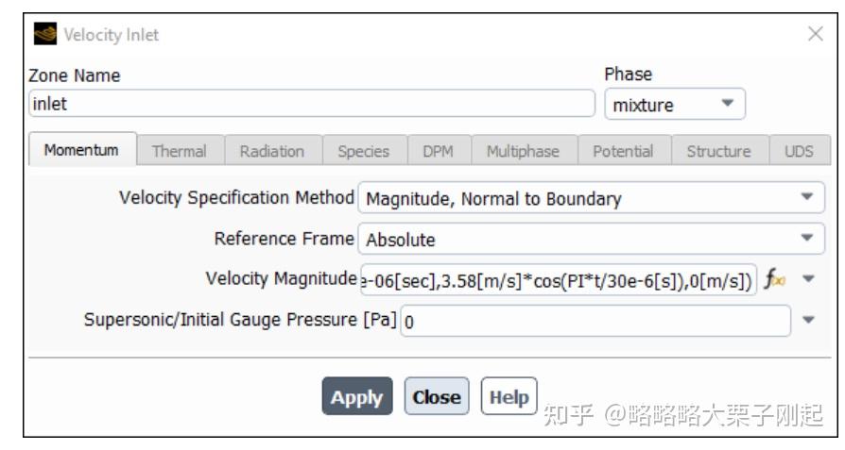Select the Momentum tab
Image resolution: width=845 pixels, height=450 pixels.
click(x=82, y=150)
